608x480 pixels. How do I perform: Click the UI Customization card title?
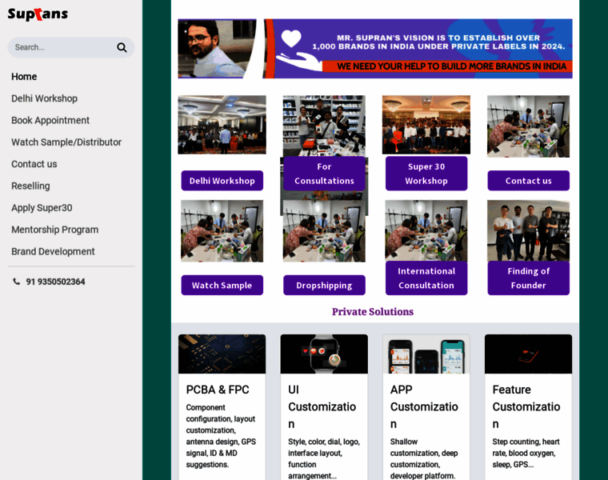point(322,406)
